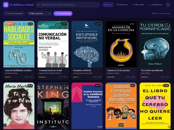The width and height of the screenshot is (174, 130).
Task: Open the Comunicación no verbal cover
Action: coord(53,44)
